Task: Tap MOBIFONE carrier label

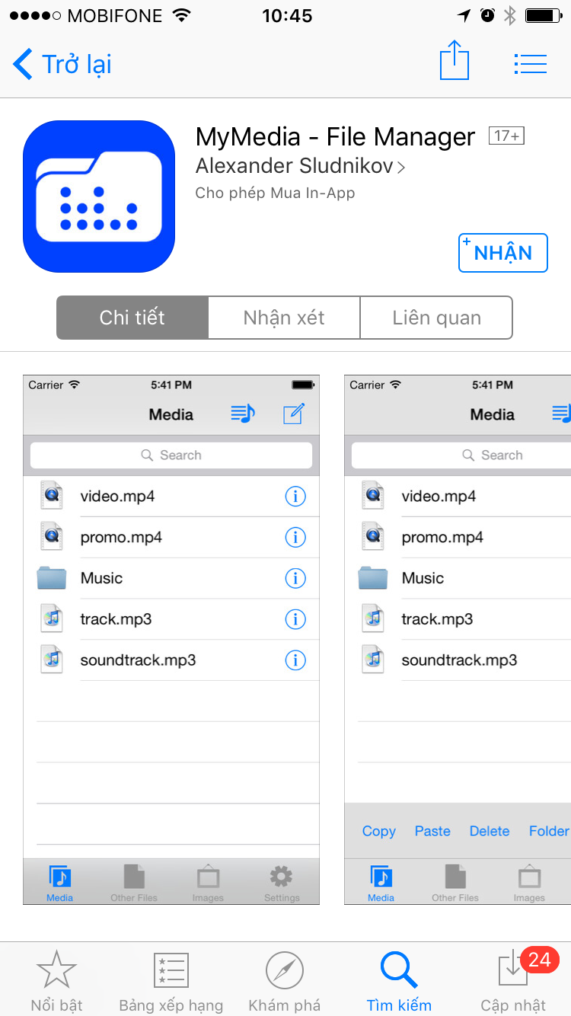Action: pos(115,15)
